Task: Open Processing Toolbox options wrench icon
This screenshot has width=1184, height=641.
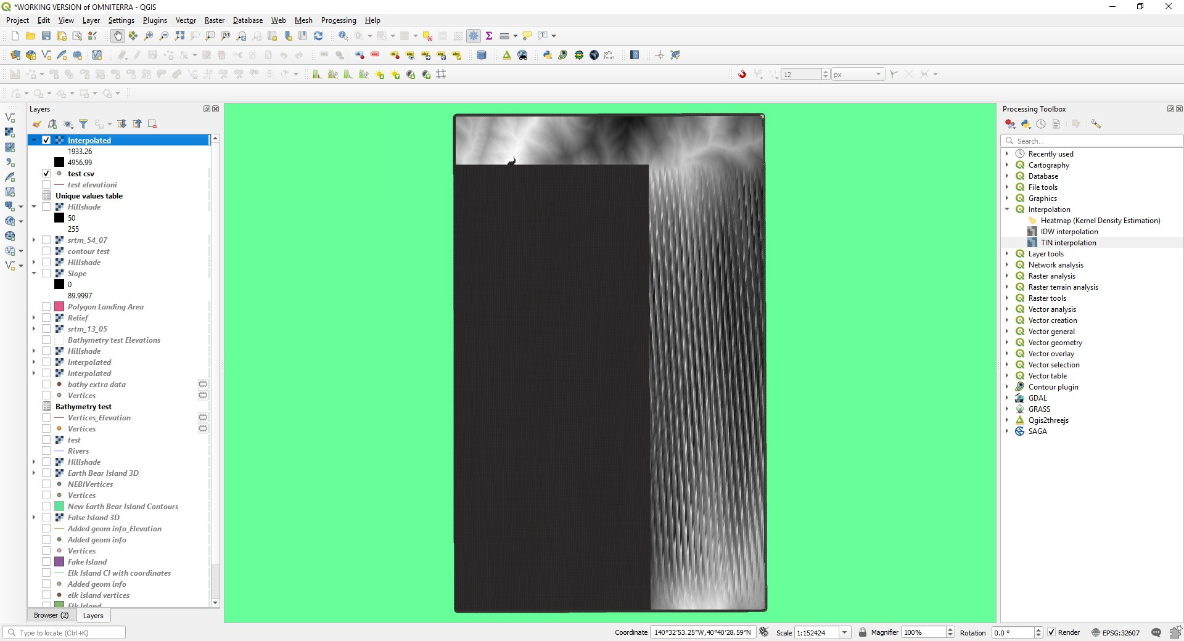Action: point(1096,124)
